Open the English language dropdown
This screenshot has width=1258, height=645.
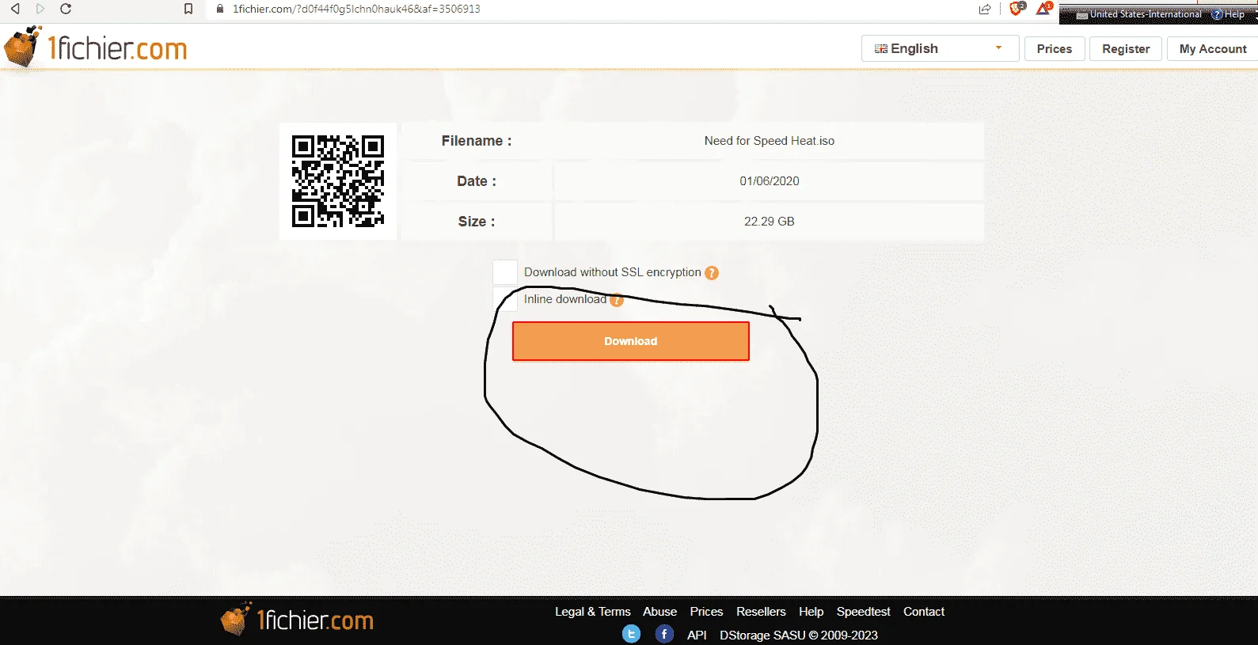(x=940, y=48)
